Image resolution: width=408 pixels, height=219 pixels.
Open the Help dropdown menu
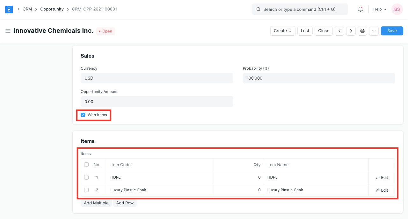pos(380,9)
